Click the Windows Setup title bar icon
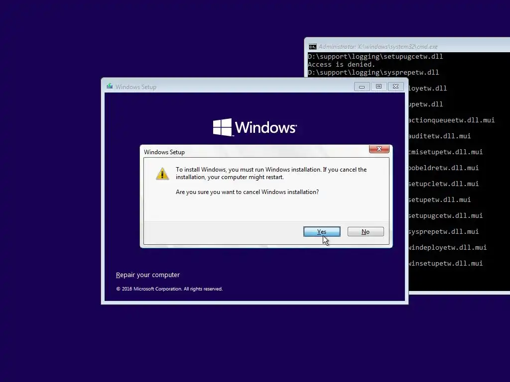 point(110,87)
